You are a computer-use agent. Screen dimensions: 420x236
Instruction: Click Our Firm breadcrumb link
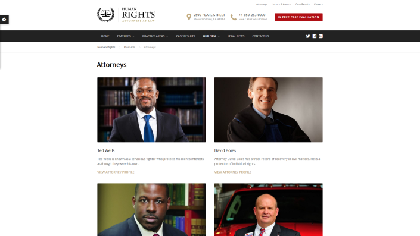click(x=129, y=47)
